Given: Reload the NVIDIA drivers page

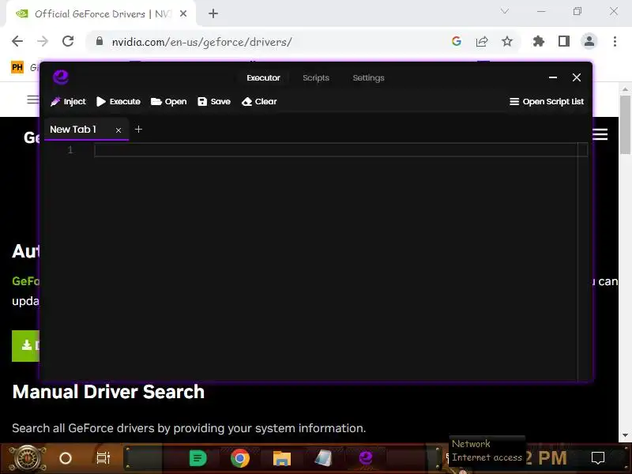Looking at the screenshot, I should coord(68,41).
